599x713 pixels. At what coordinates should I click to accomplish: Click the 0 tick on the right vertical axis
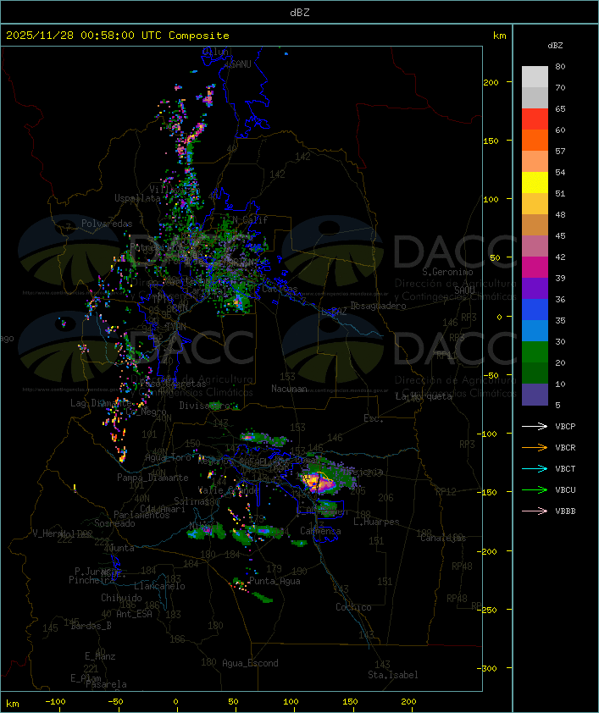(x=499, y=317)
